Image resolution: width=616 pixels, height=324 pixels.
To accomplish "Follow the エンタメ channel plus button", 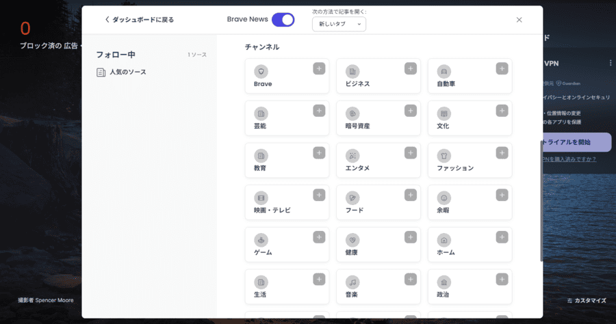I will pos(411,152).
